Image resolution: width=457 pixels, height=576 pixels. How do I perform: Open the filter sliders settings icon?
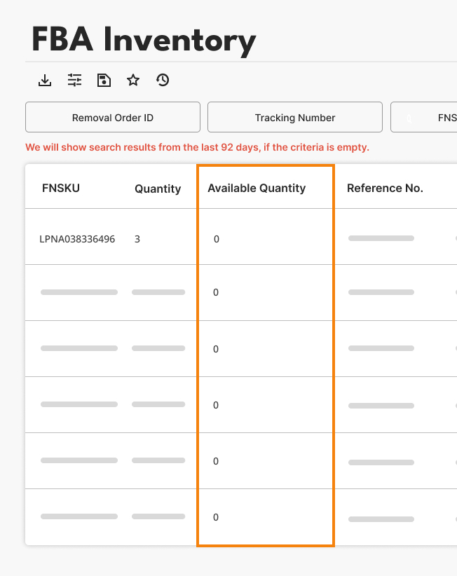74,81
